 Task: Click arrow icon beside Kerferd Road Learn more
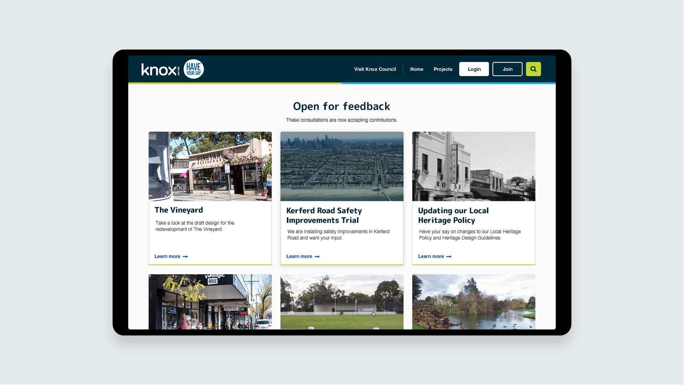pyautogui.click(x=317, y=257)
